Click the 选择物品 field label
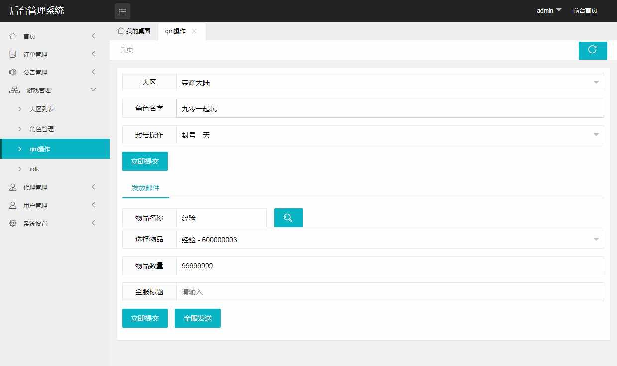This screenshot has width=617, height=366. [149, 239]
